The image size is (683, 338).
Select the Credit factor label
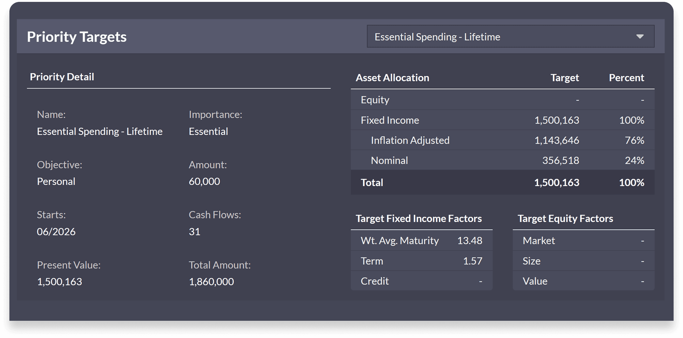click(375, 281)
